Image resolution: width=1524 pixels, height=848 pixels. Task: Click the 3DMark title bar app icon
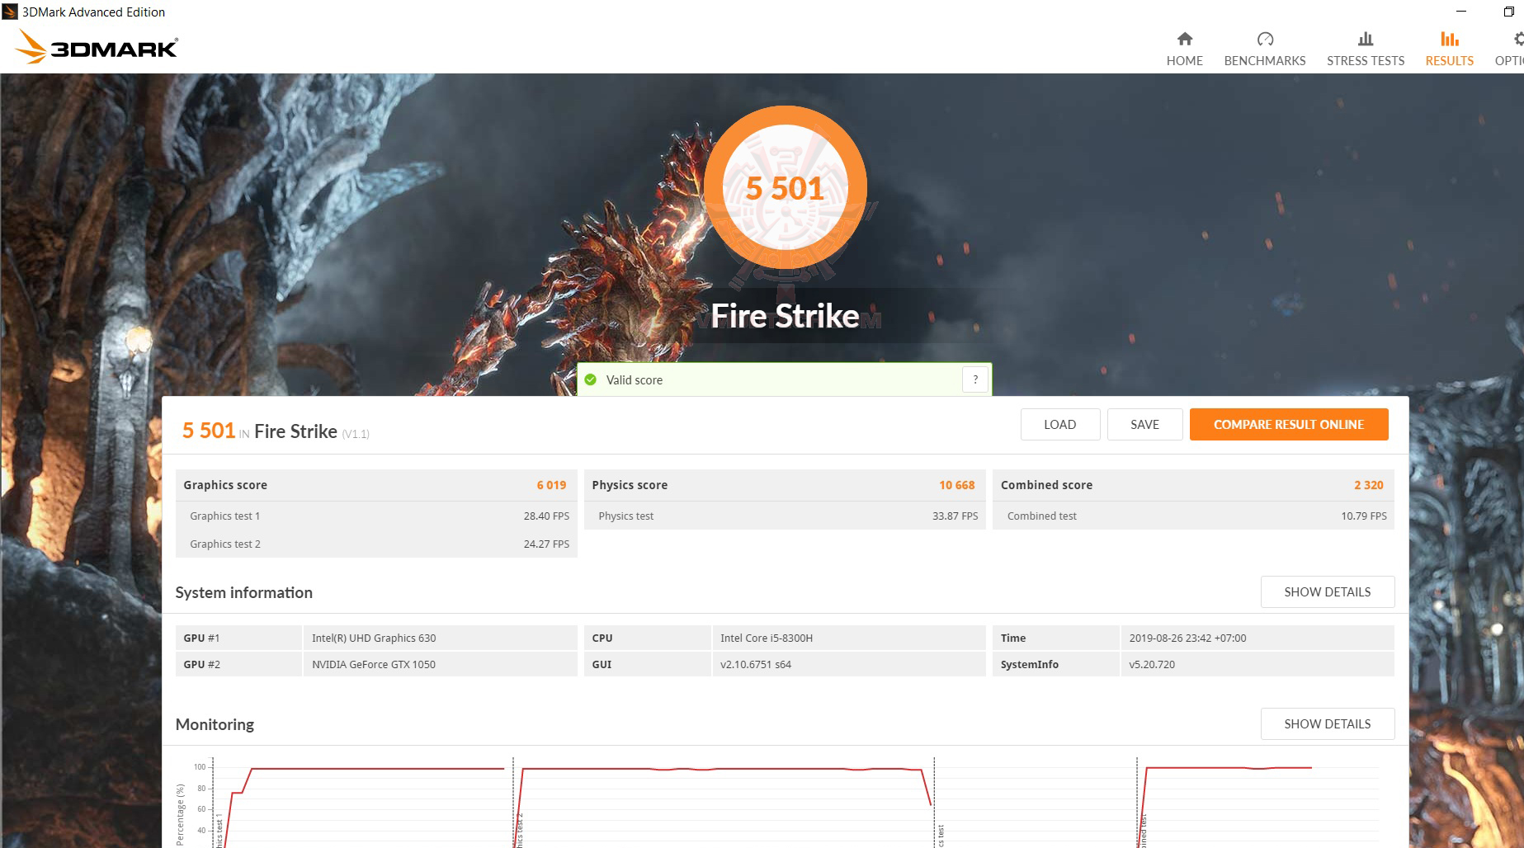(x=10, y=12)
